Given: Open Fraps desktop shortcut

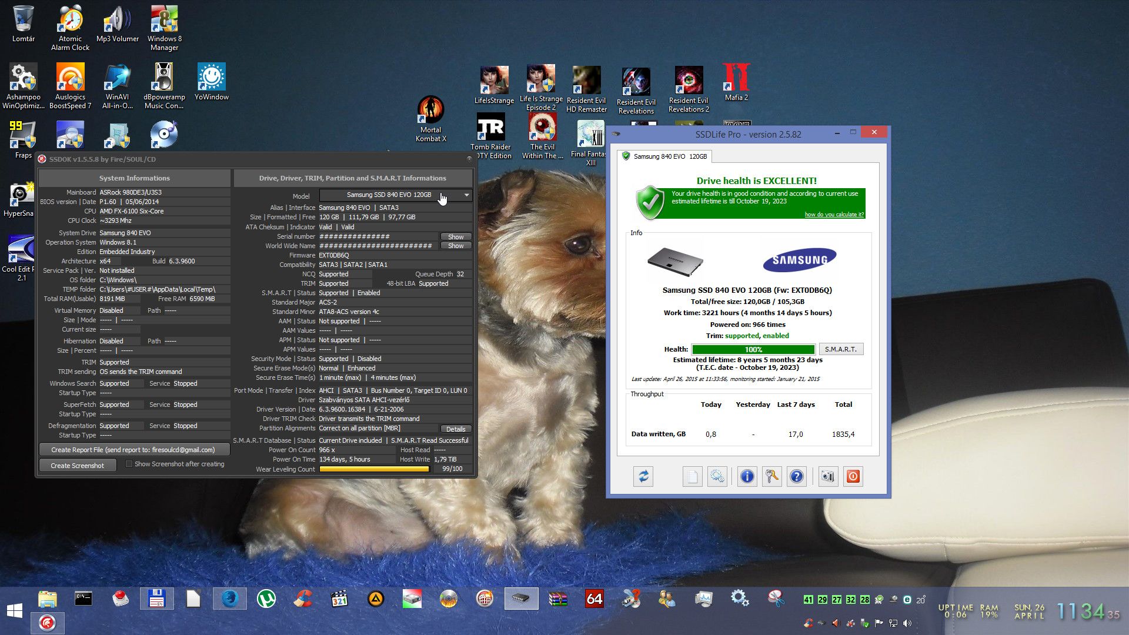Looking at the screenshot, I should click(24, 140).
